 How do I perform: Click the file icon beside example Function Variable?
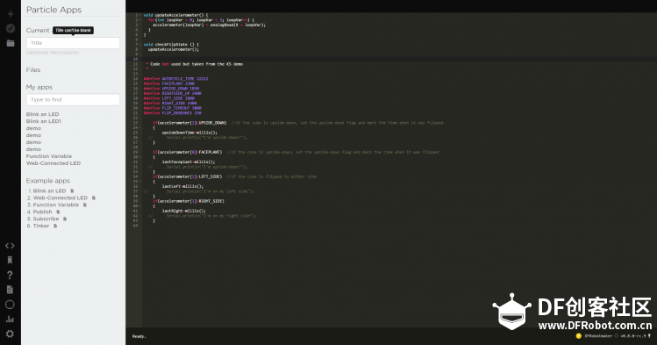[x=85, y=205]
